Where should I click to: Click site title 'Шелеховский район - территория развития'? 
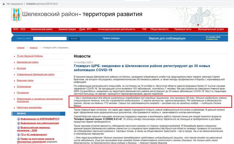(82, 14)
